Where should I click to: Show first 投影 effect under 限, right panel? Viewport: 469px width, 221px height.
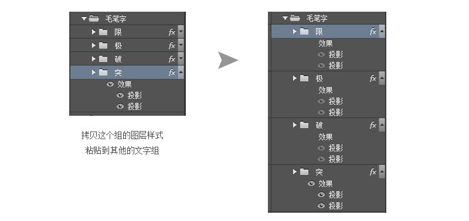(321, 54)
